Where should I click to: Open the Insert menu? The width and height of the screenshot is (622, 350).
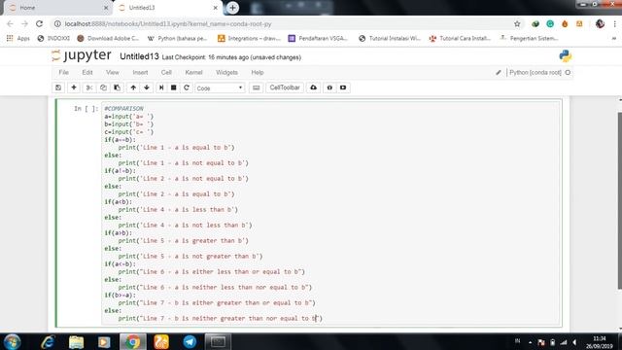tap(140, 73)
